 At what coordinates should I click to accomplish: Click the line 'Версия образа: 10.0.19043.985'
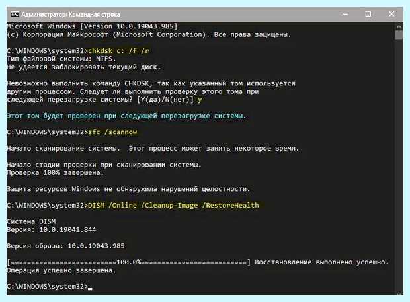click(x=65, y=246)
